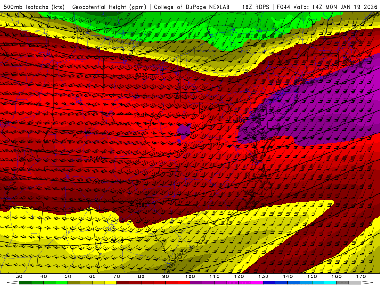
Task: Select the dark purple swatch after red
Action: [196, 282]
